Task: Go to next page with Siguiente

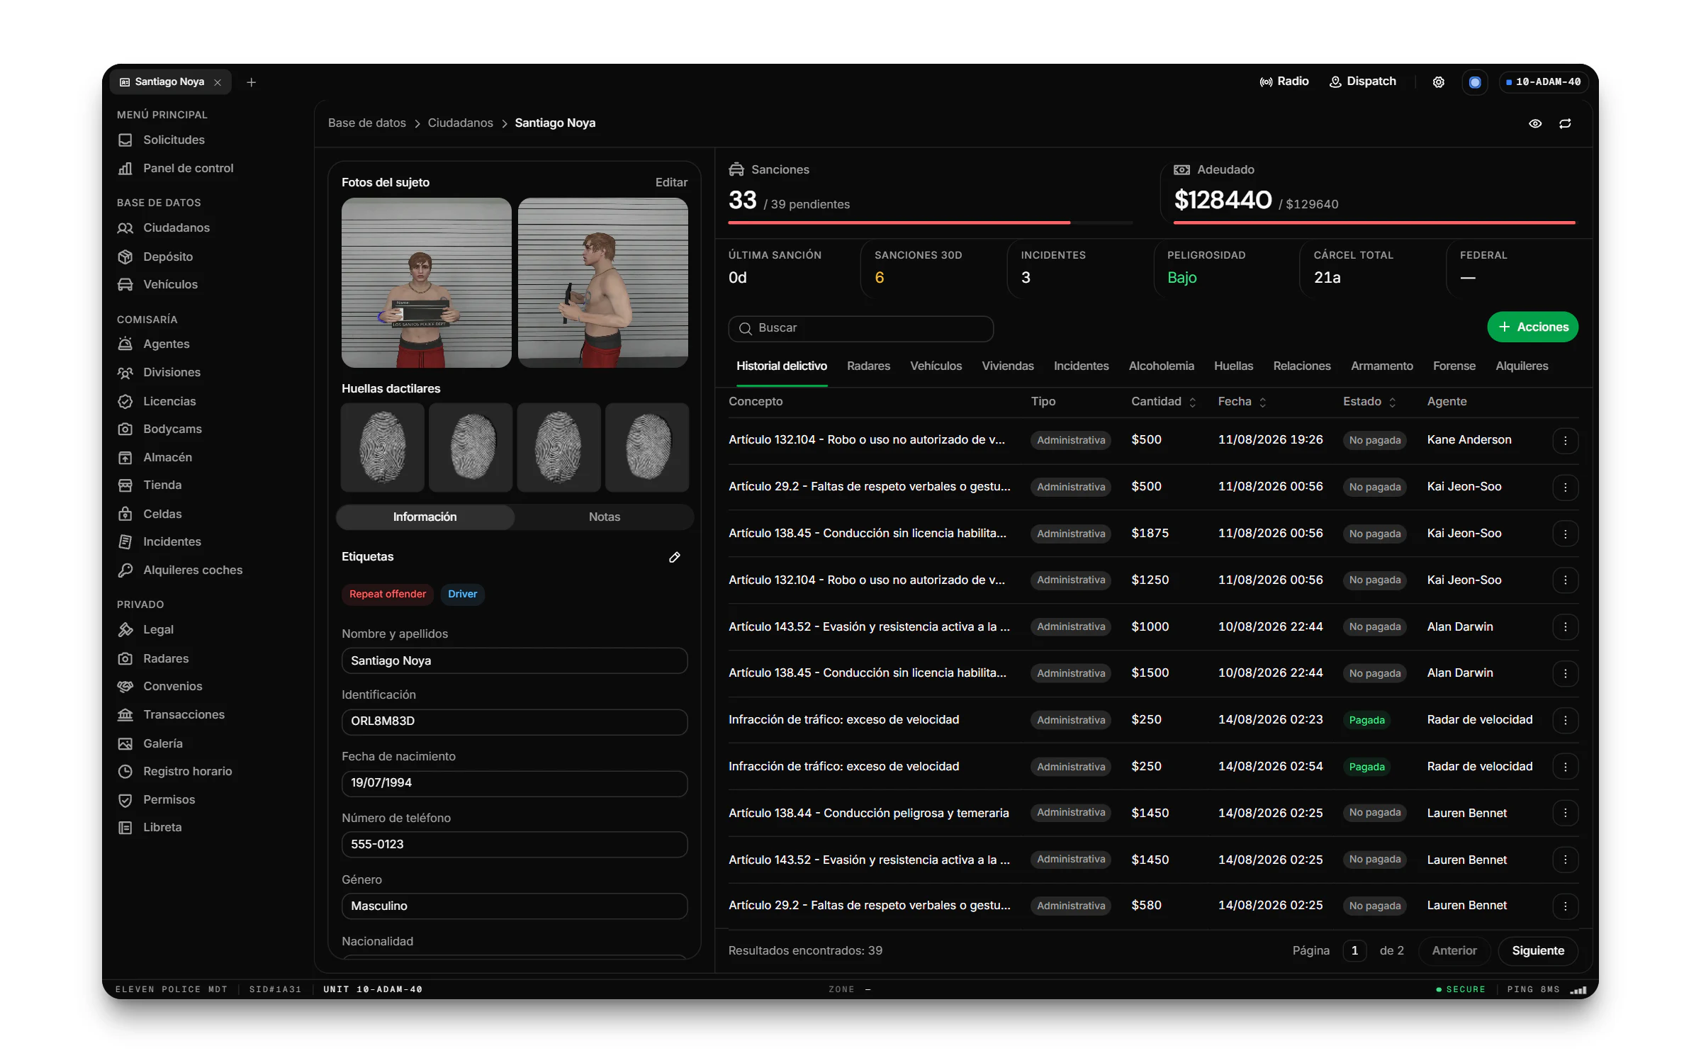Action: (x=1537, y=951)
